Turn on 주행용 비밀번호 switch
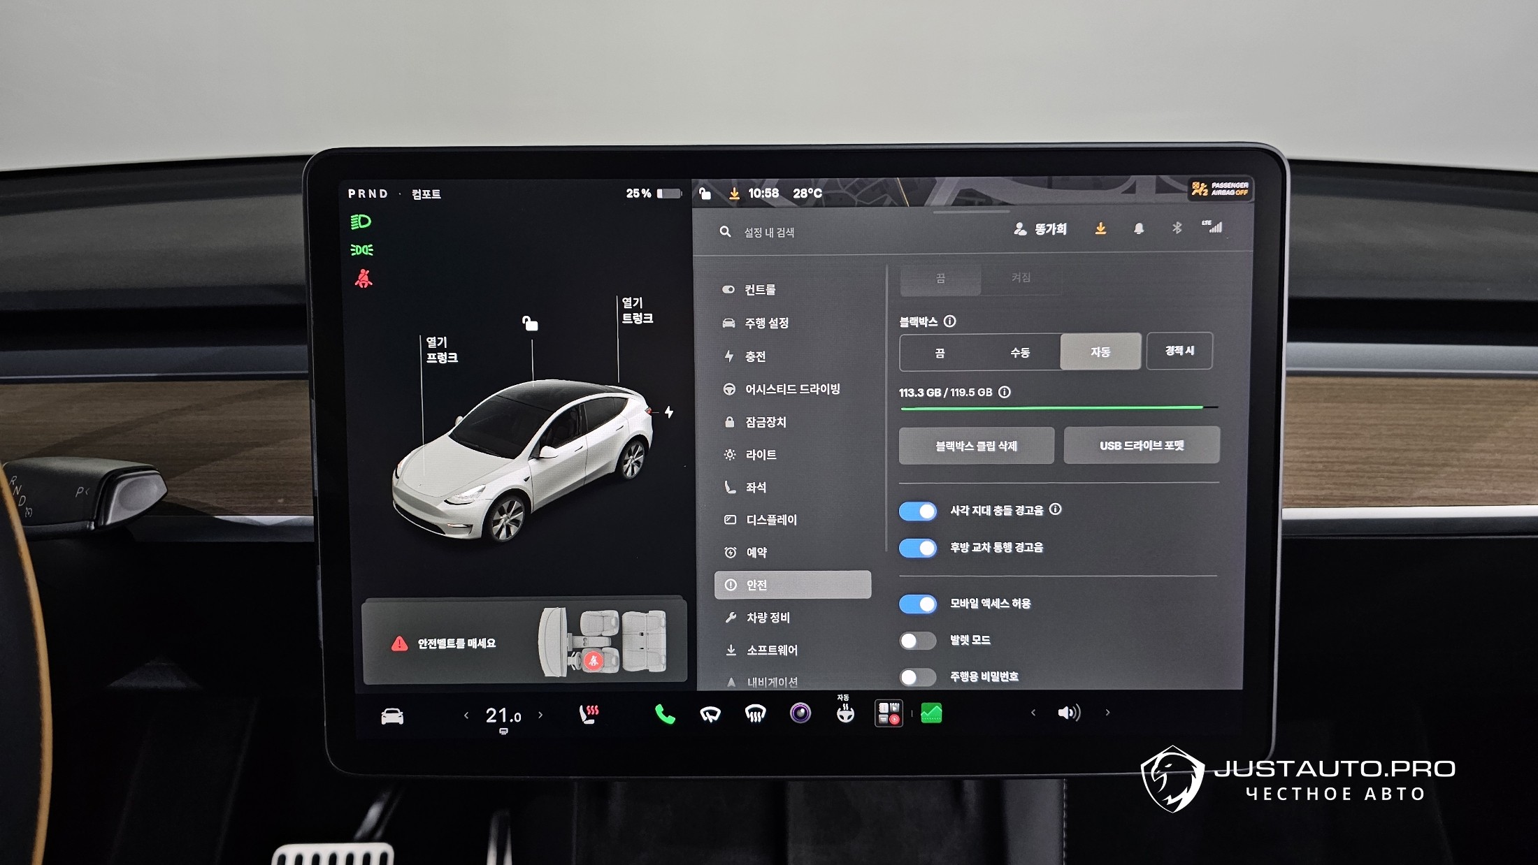The image size is (1538, 865). (918, 676)
